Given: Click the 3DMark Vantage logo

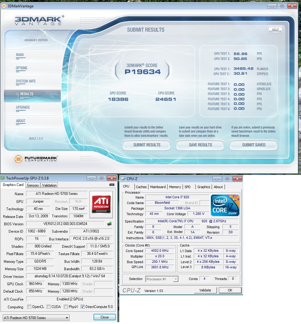Looking at the screenshot, I should point(39,21).
